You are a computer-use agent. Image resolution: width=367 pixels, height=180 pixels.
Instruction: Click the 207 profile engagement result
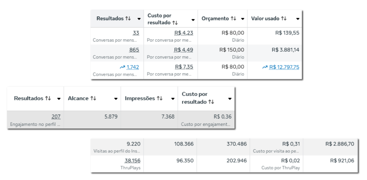click(x=56, y=117)
